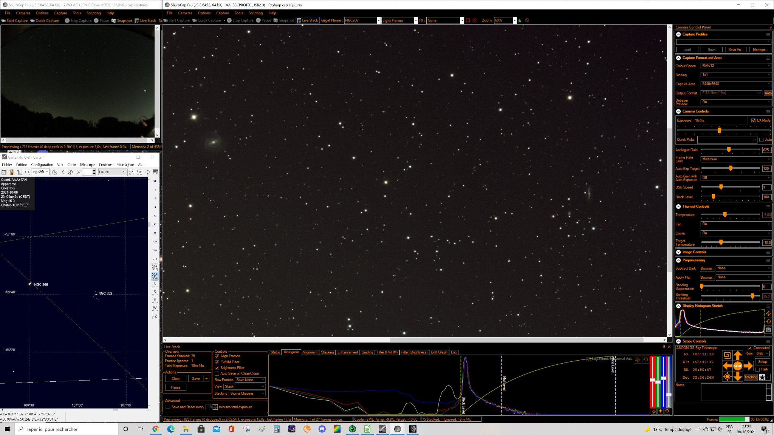Screen dimensions: 774x435
Task: Toggle the Connected checkbox in Scope Controls
Action: tap(750, 348)
